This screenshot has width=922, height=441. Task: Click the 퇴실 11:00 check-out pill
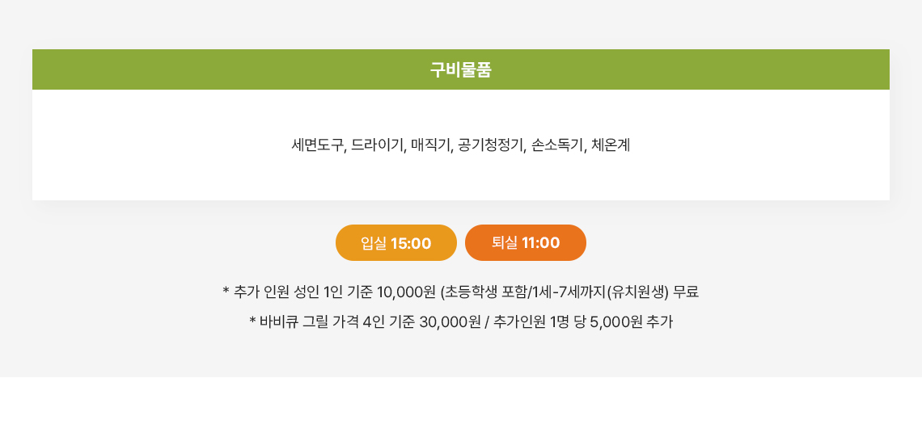tap(525, 242)
